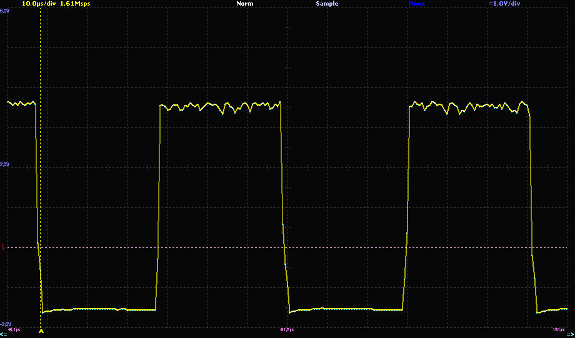575x338 pixels.
Task: Toggle the Norm trigger mode
Action: 245,4
